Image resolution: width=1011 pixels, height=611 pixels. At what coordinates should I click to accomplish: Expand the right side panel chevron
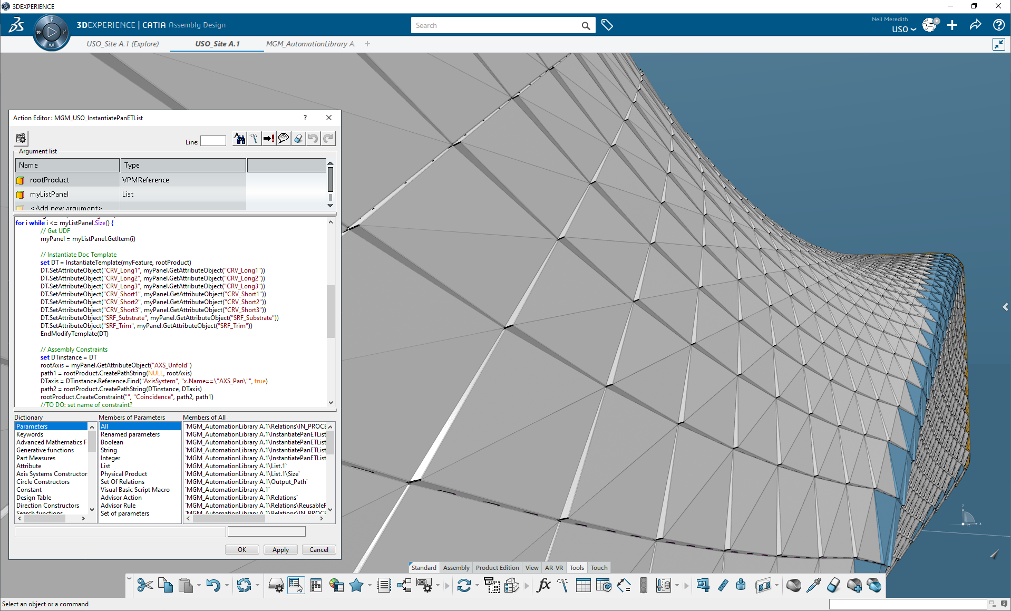[1005, 307]
